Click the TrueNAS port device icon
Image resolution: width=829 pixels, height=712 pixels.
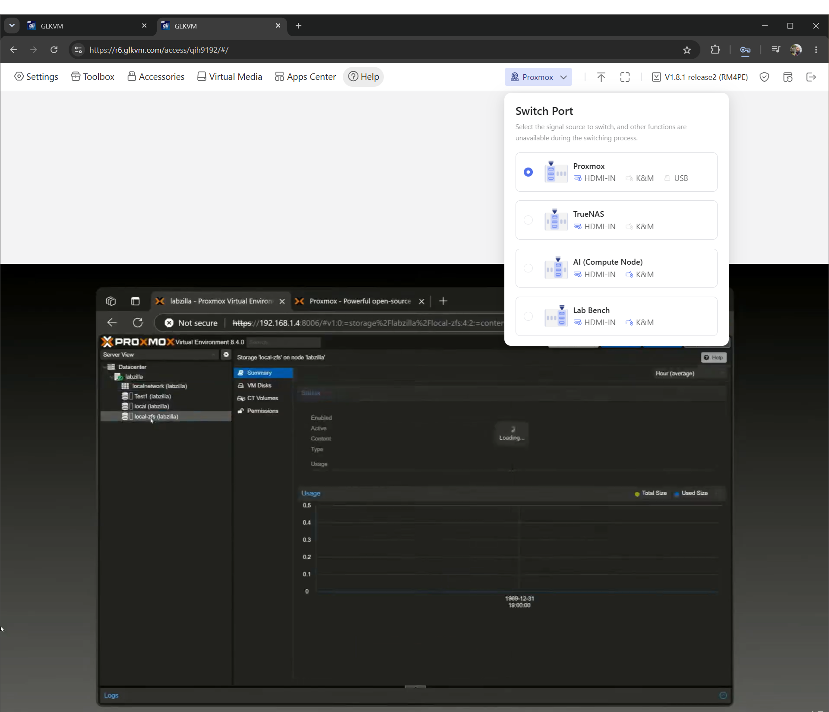tap(556, 220)
